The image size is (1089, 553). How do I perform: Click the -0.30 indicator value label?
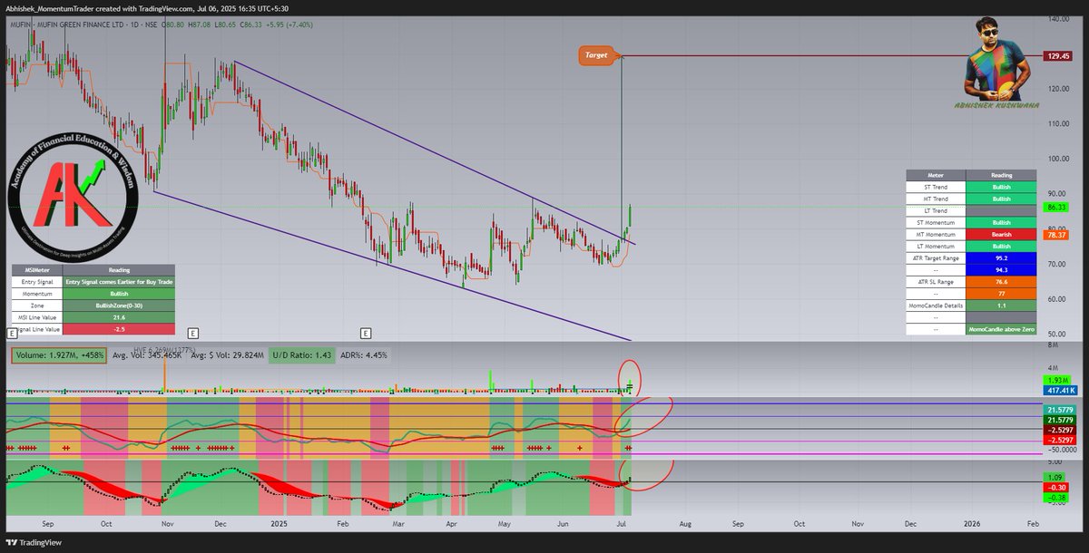(1055, 487)
